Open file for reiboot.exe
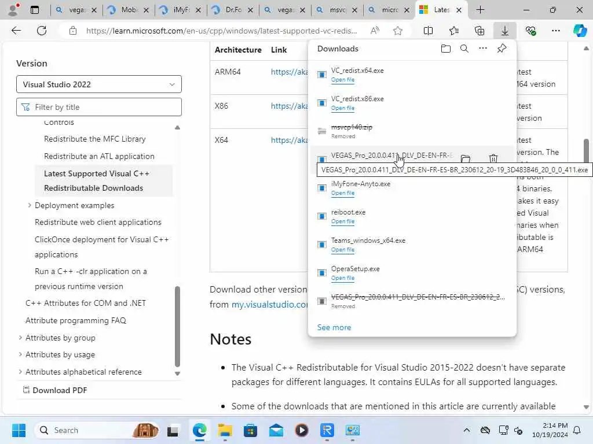 click(343, 221)
